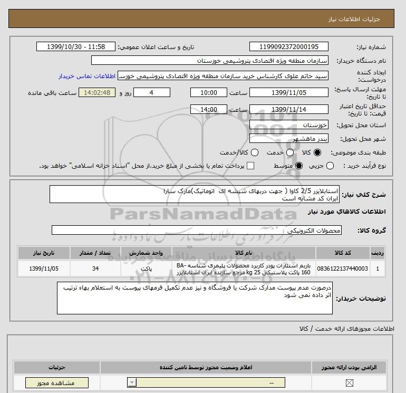This screenshot has width=406, height=393.
Task: Select the کالا/خدمت radio button
Action: pos(255,152)
